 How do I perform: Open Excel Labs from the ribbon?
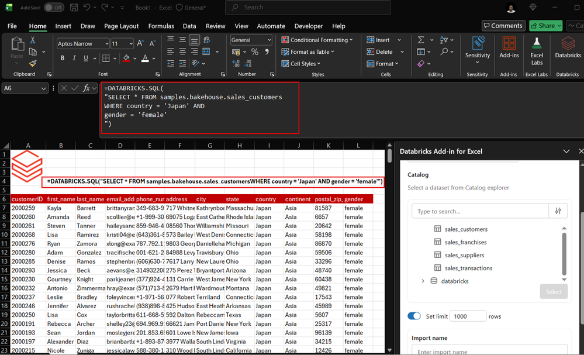[537, 51]
